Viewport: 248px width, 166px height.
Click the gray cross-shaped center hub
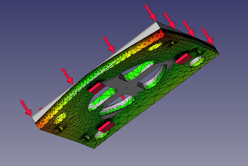127,87
